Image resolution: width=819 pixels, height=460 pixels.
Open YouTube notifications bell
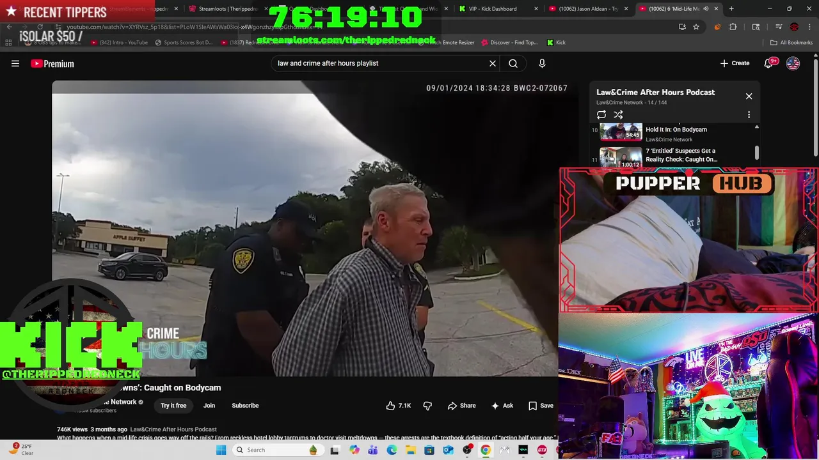[770, 63]
